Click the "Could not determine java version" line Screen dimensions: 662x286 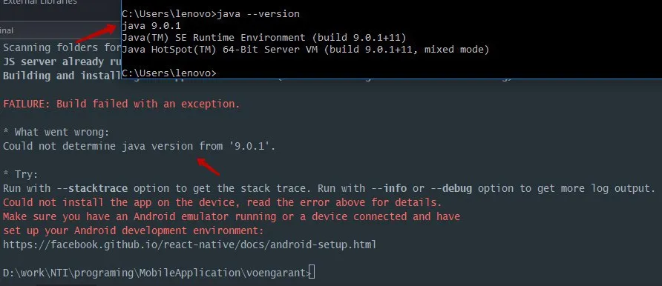pyautogui.click(x=140, y=147)
